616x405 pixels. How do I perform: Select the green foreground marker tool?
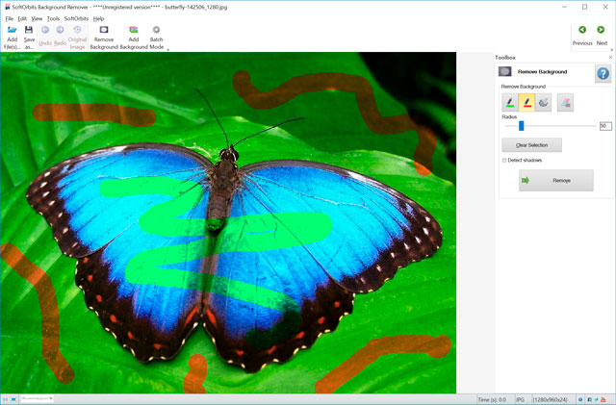(x=509, y=102)
